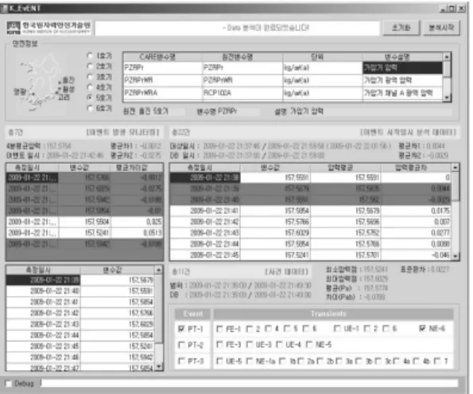
Task: Choose the 3호기 unit option
Action: pos(90,76)
